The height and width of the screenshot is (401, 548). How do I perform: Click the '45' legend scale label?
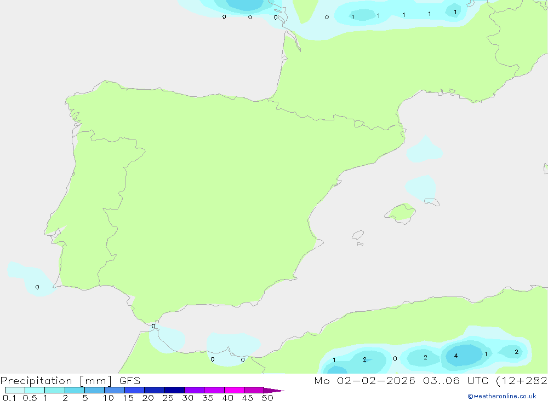click(x=248, y=398)
